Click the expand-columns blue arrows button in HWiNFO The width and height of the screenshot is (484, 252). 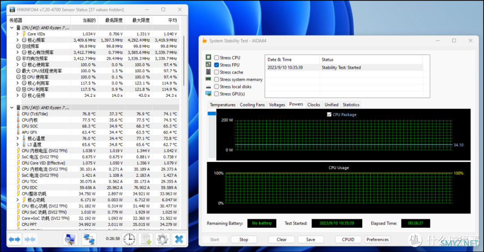point(14,239)
